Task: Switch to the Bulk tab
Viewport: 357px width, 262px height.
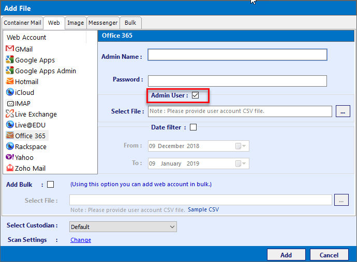Action: click(130, 23)
